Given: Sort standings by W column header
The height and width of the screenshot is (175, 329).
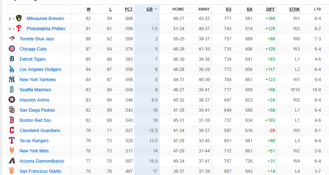Looking at the screenshot, I should (x=89, y=9).
